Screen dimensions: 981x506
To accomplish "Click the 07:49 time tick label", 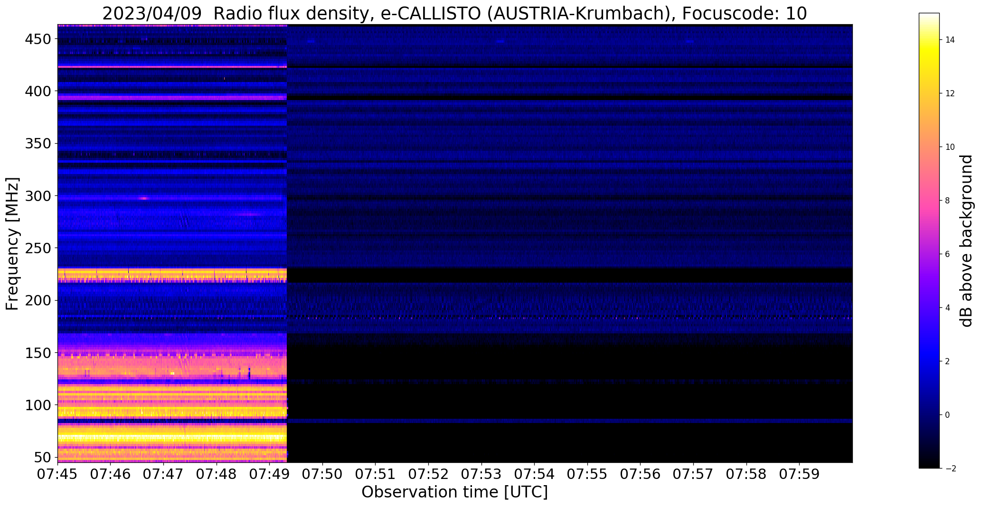I will tap(270, 474).
